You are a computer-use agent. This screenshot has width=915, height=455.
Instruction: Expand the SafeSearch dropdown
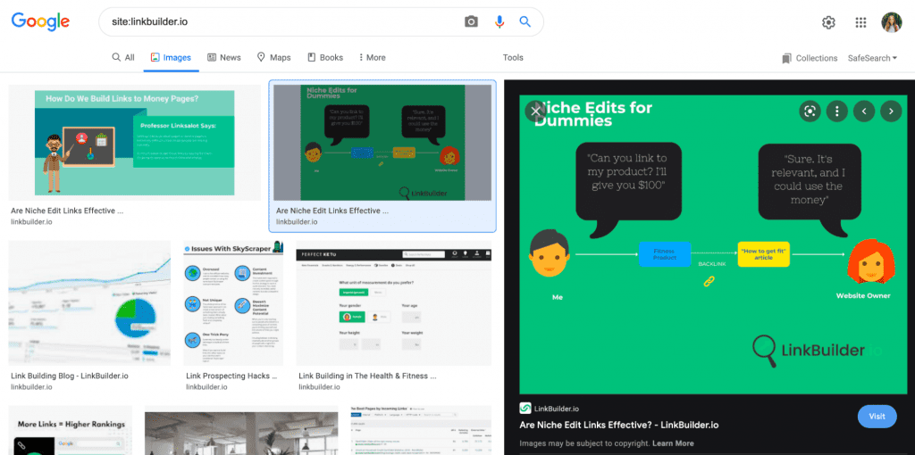pyautogui.click(x=872, y=58)
